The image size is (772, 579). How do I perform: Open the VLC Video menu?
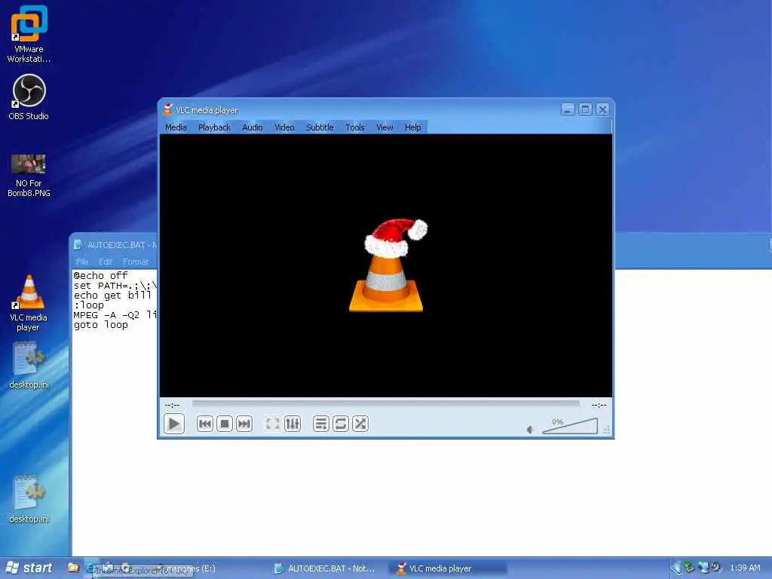[284, 127]
